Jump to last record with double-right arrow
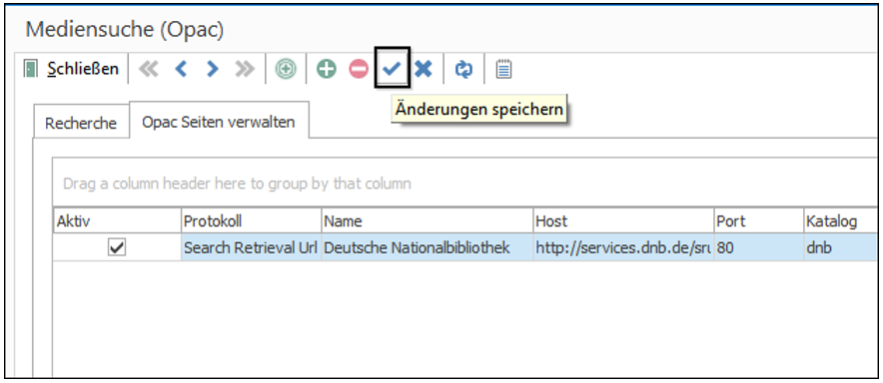Image resolution: width=883 pixels, height=383 pixels. coord(245,69)
